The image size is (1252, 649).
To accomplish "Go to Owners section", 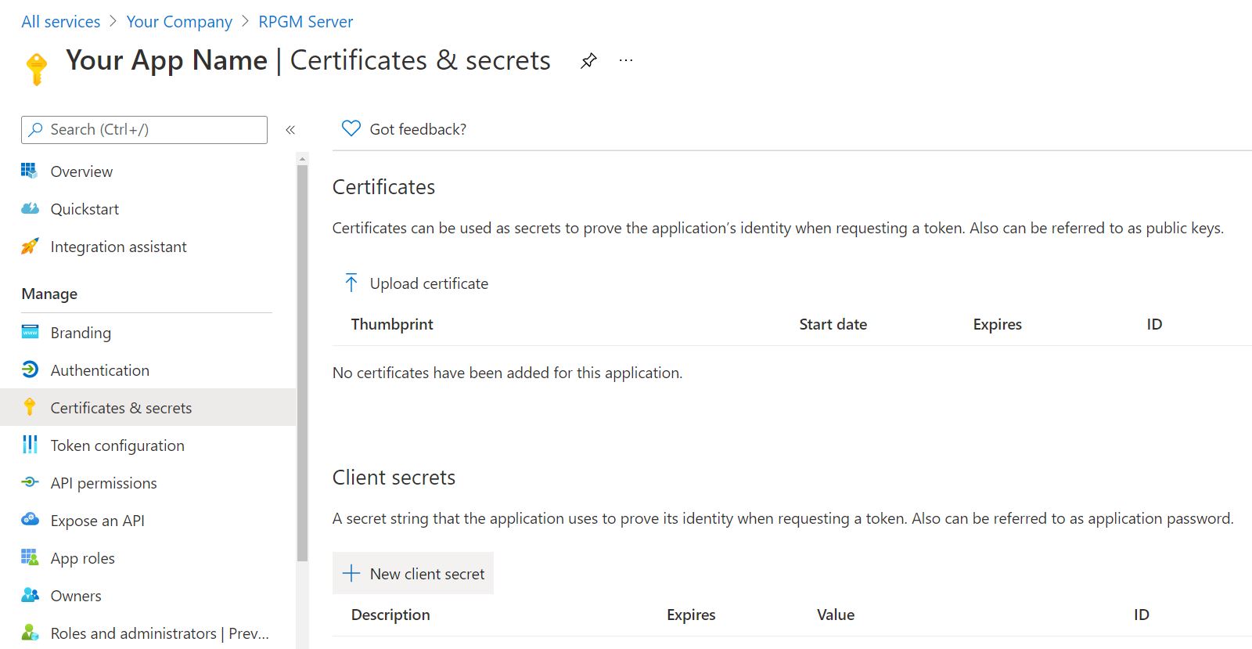I will (76, 596).
